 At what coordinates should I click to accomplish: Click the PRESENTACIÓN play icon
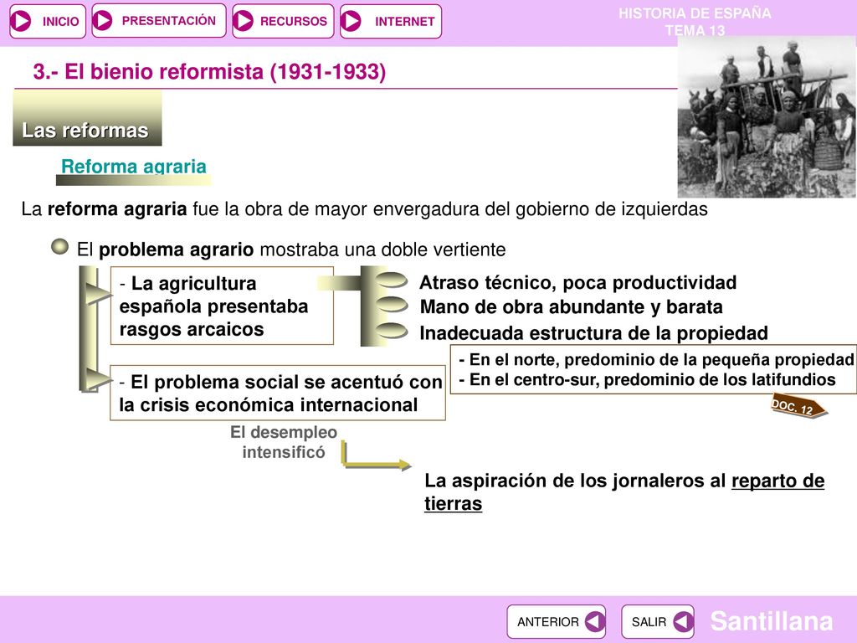pos(103,20)
